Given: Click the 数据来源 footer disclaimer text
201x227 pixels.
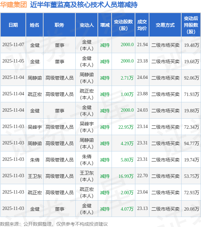Looking at the screenshot, I should pos(54,224).
